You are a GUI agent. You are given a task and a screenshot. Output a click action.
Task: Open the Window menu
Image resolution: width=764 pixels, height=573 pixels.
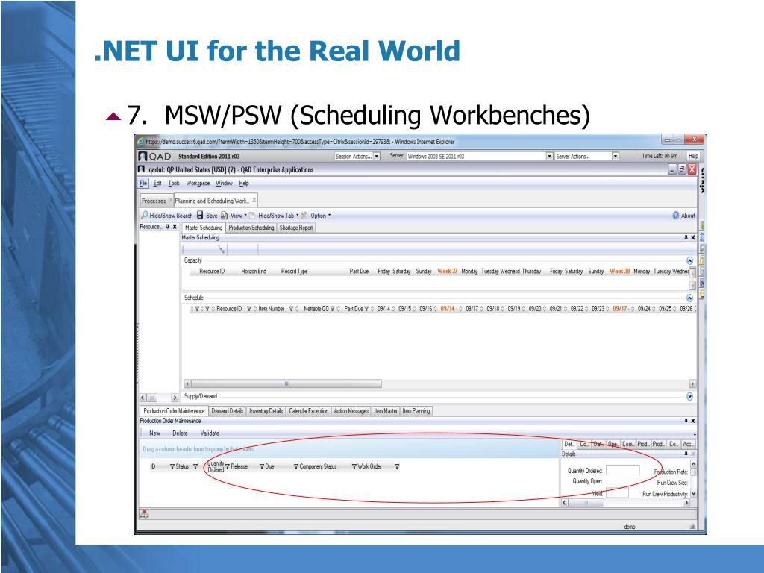pyautogui.click(x=224, y=184)
